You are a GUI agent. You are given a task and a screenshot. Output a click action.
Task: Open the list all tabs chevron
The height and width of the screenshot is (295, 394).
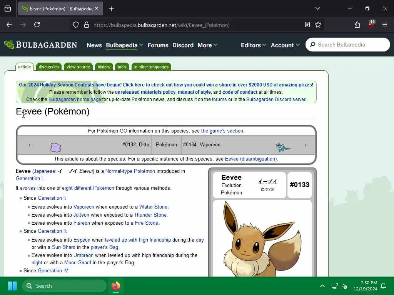pos(317,8)
